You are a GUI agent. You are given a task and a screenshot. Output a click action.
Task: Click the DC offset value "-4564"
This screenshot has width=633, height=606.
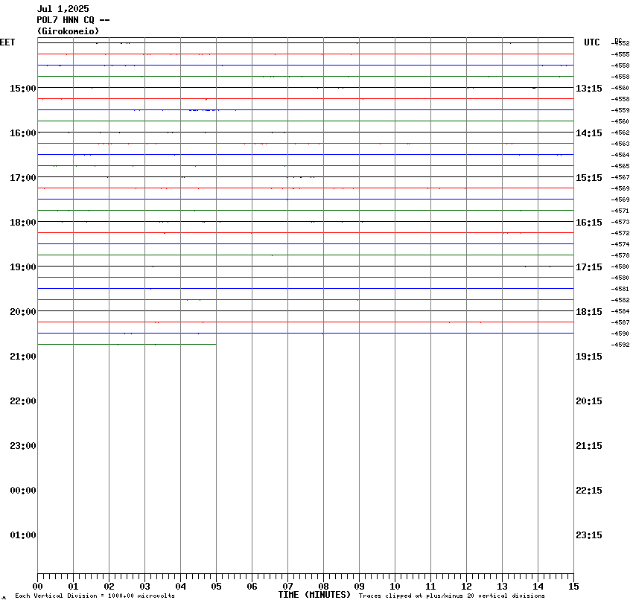pos(620,155)
